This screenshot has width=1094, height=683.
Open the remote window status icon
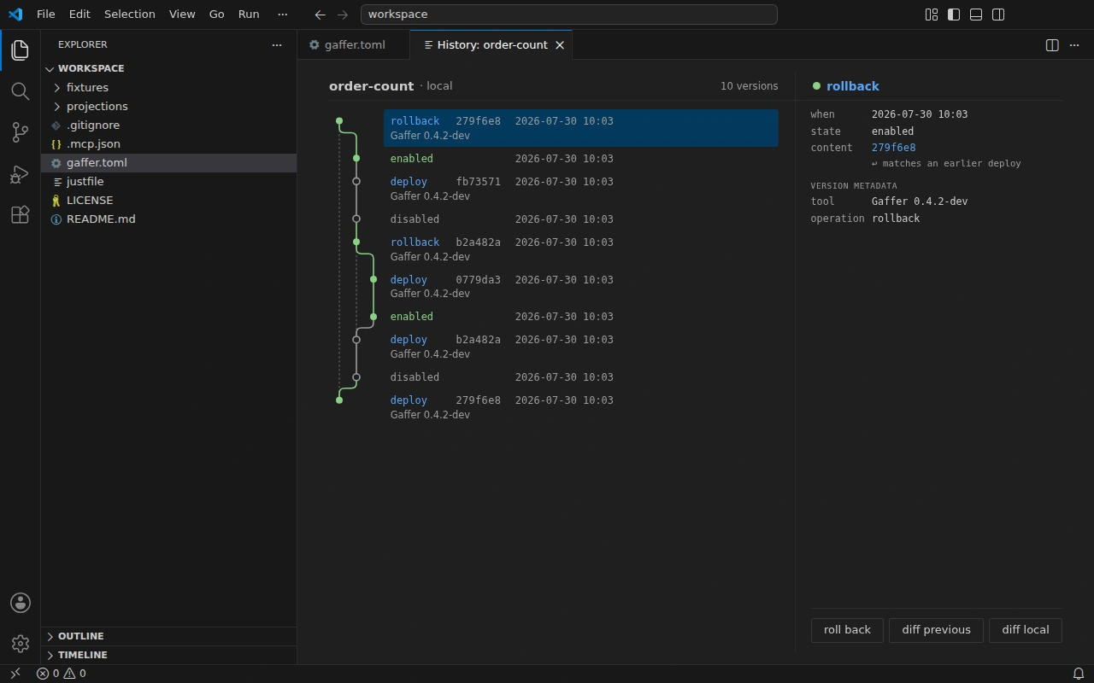click(15, 674)
